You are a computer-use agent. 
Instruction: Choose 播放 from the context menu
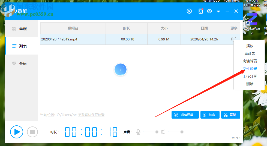coord(250,46)
